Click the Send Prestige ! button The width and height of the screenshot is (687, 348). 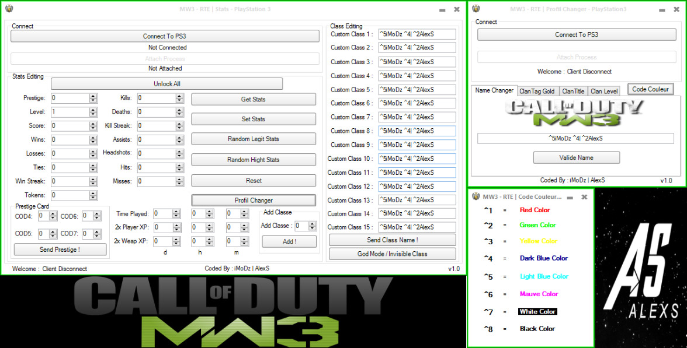tap(60, 249)
